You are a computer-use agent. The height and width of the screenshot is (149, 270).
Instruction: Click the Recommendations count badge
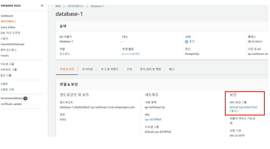(x=25, y=98)
